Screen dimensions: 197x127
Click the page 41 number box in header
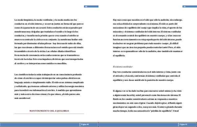(189, 7)
